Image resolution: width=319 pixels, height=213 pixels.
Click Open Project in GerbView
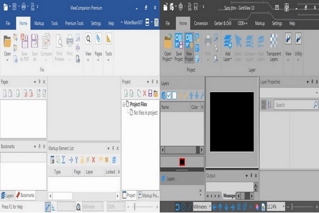click(x=167, y=48)
